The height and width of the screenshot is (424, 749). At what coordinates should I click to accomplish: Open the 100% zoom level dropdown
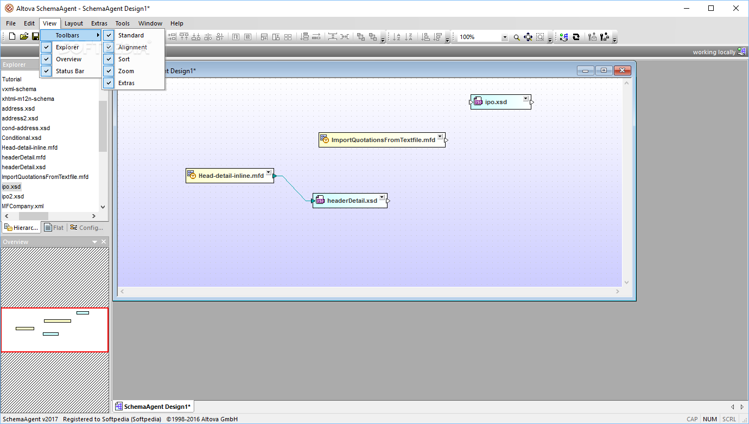tap(505, 37)
